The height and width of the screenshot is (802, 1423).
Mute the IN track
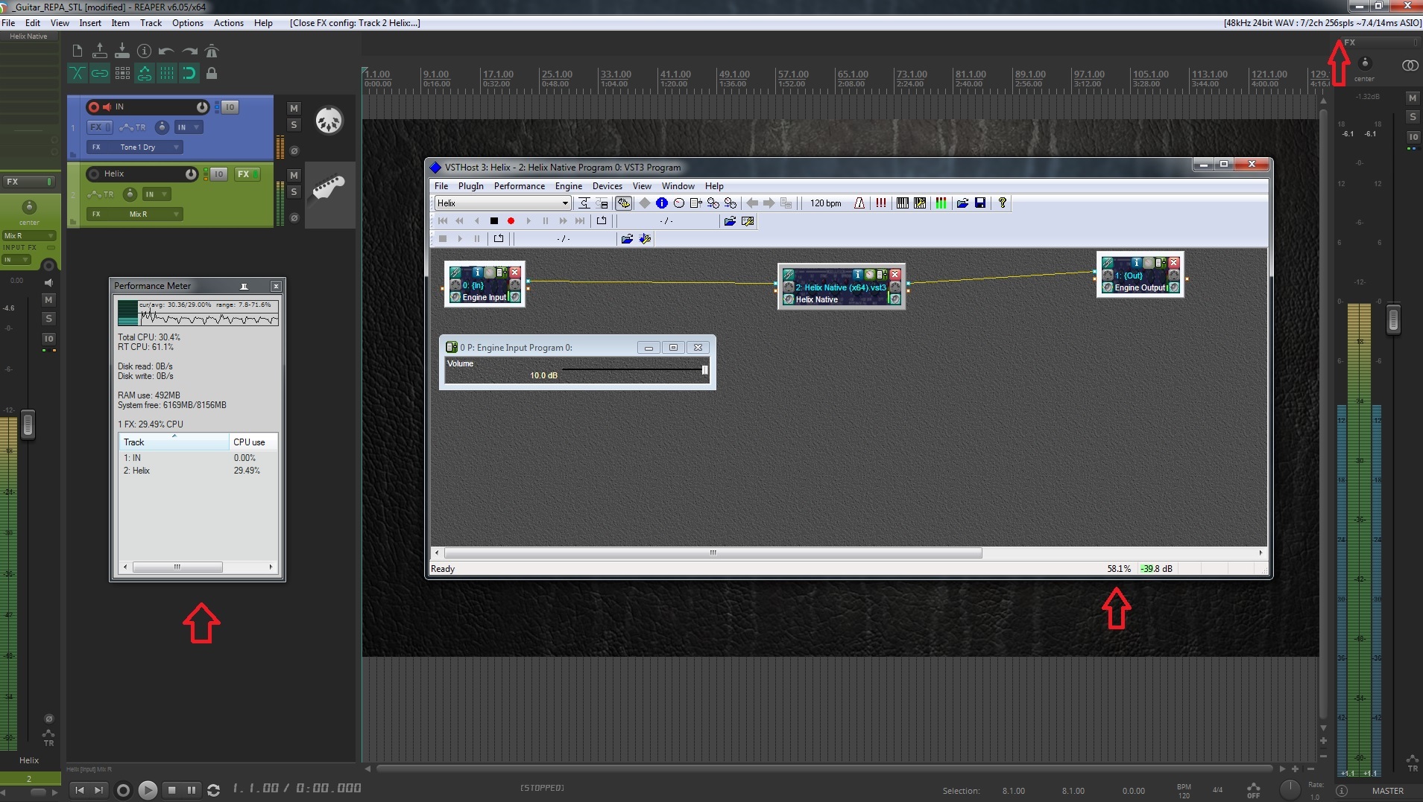tap(294, 109)
